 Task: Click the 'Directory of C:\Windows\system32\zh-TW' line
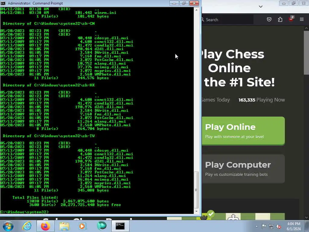[49, 136]
